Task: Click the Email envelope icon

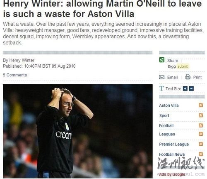Action: click(x=161, y=77)
